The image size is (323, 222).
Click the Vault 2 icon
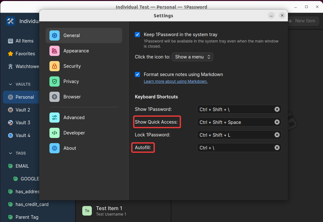point(10,110)
